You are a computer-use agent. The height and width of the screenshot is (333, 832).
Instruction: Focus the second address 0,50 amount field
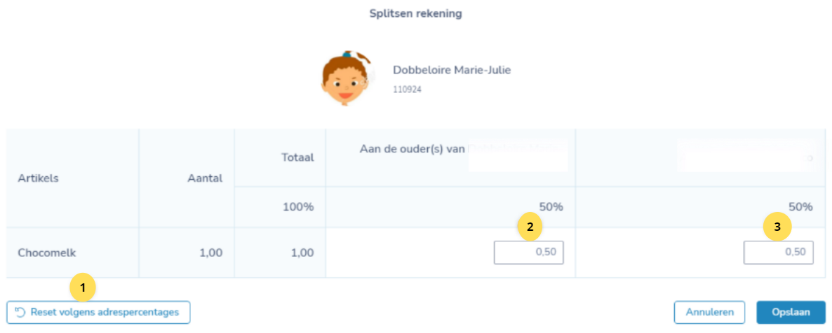(779, 253)
